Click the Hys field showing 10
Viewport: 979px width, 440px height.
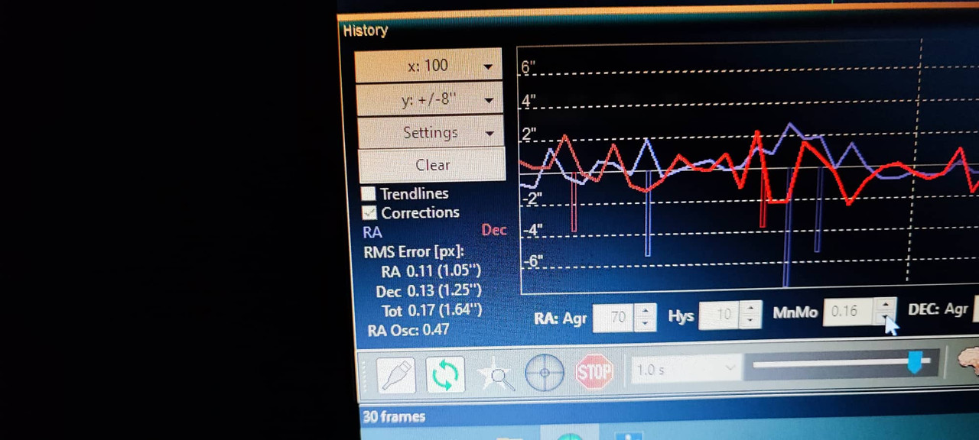(x=720, y=314)
